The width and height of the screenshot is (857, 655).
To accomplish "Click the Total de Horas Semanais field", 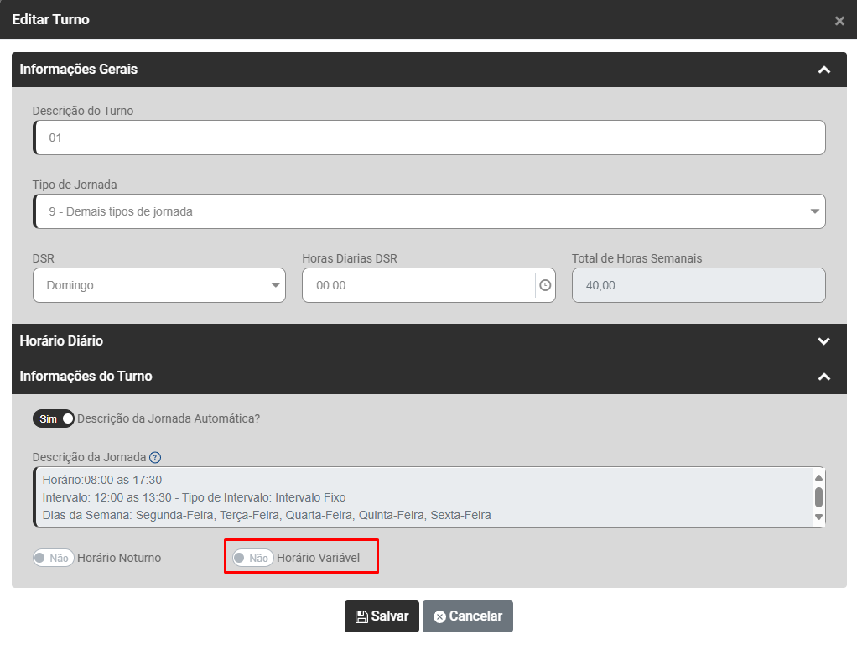I will click(x=698, y=285).
